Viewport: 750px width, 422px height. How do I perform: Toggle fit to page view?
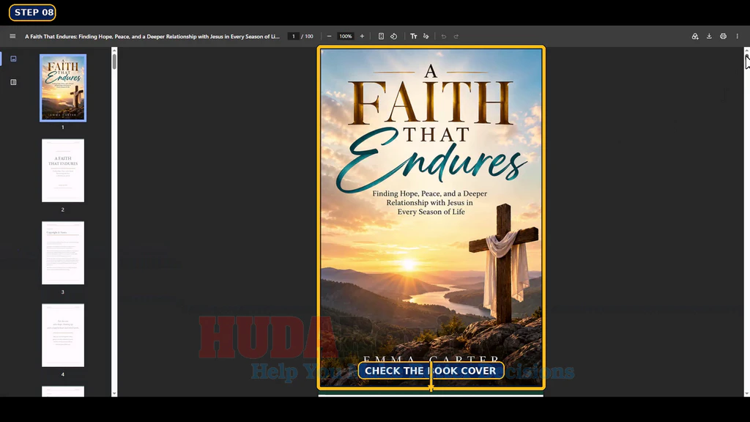tap(381, 37)
